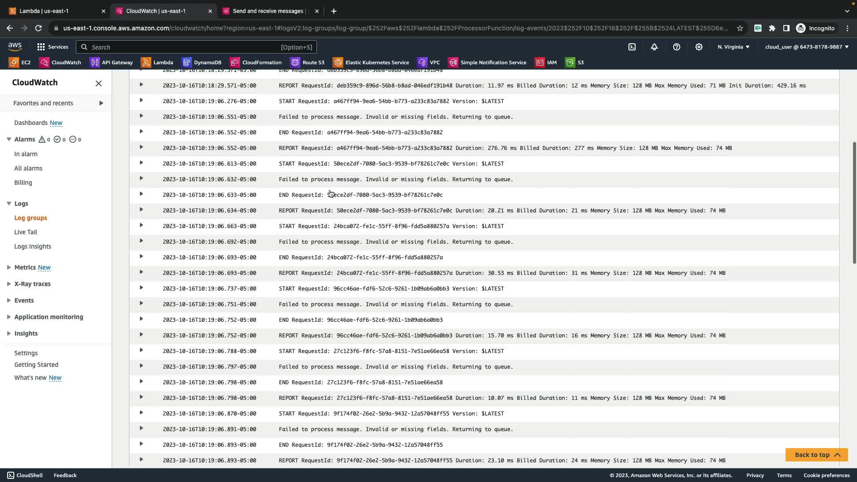
Task: Open the Services grid menu
Action: point(53,47)
